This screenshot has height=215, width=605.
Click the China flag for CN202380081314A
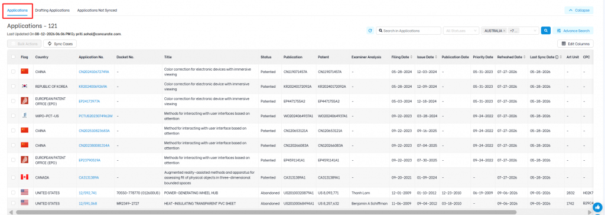[25, 145]
